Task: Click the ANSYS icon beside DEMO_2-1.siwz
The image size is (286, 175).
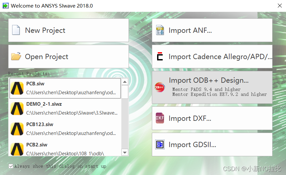Action: pyautogui.click(x=17, y=108)
